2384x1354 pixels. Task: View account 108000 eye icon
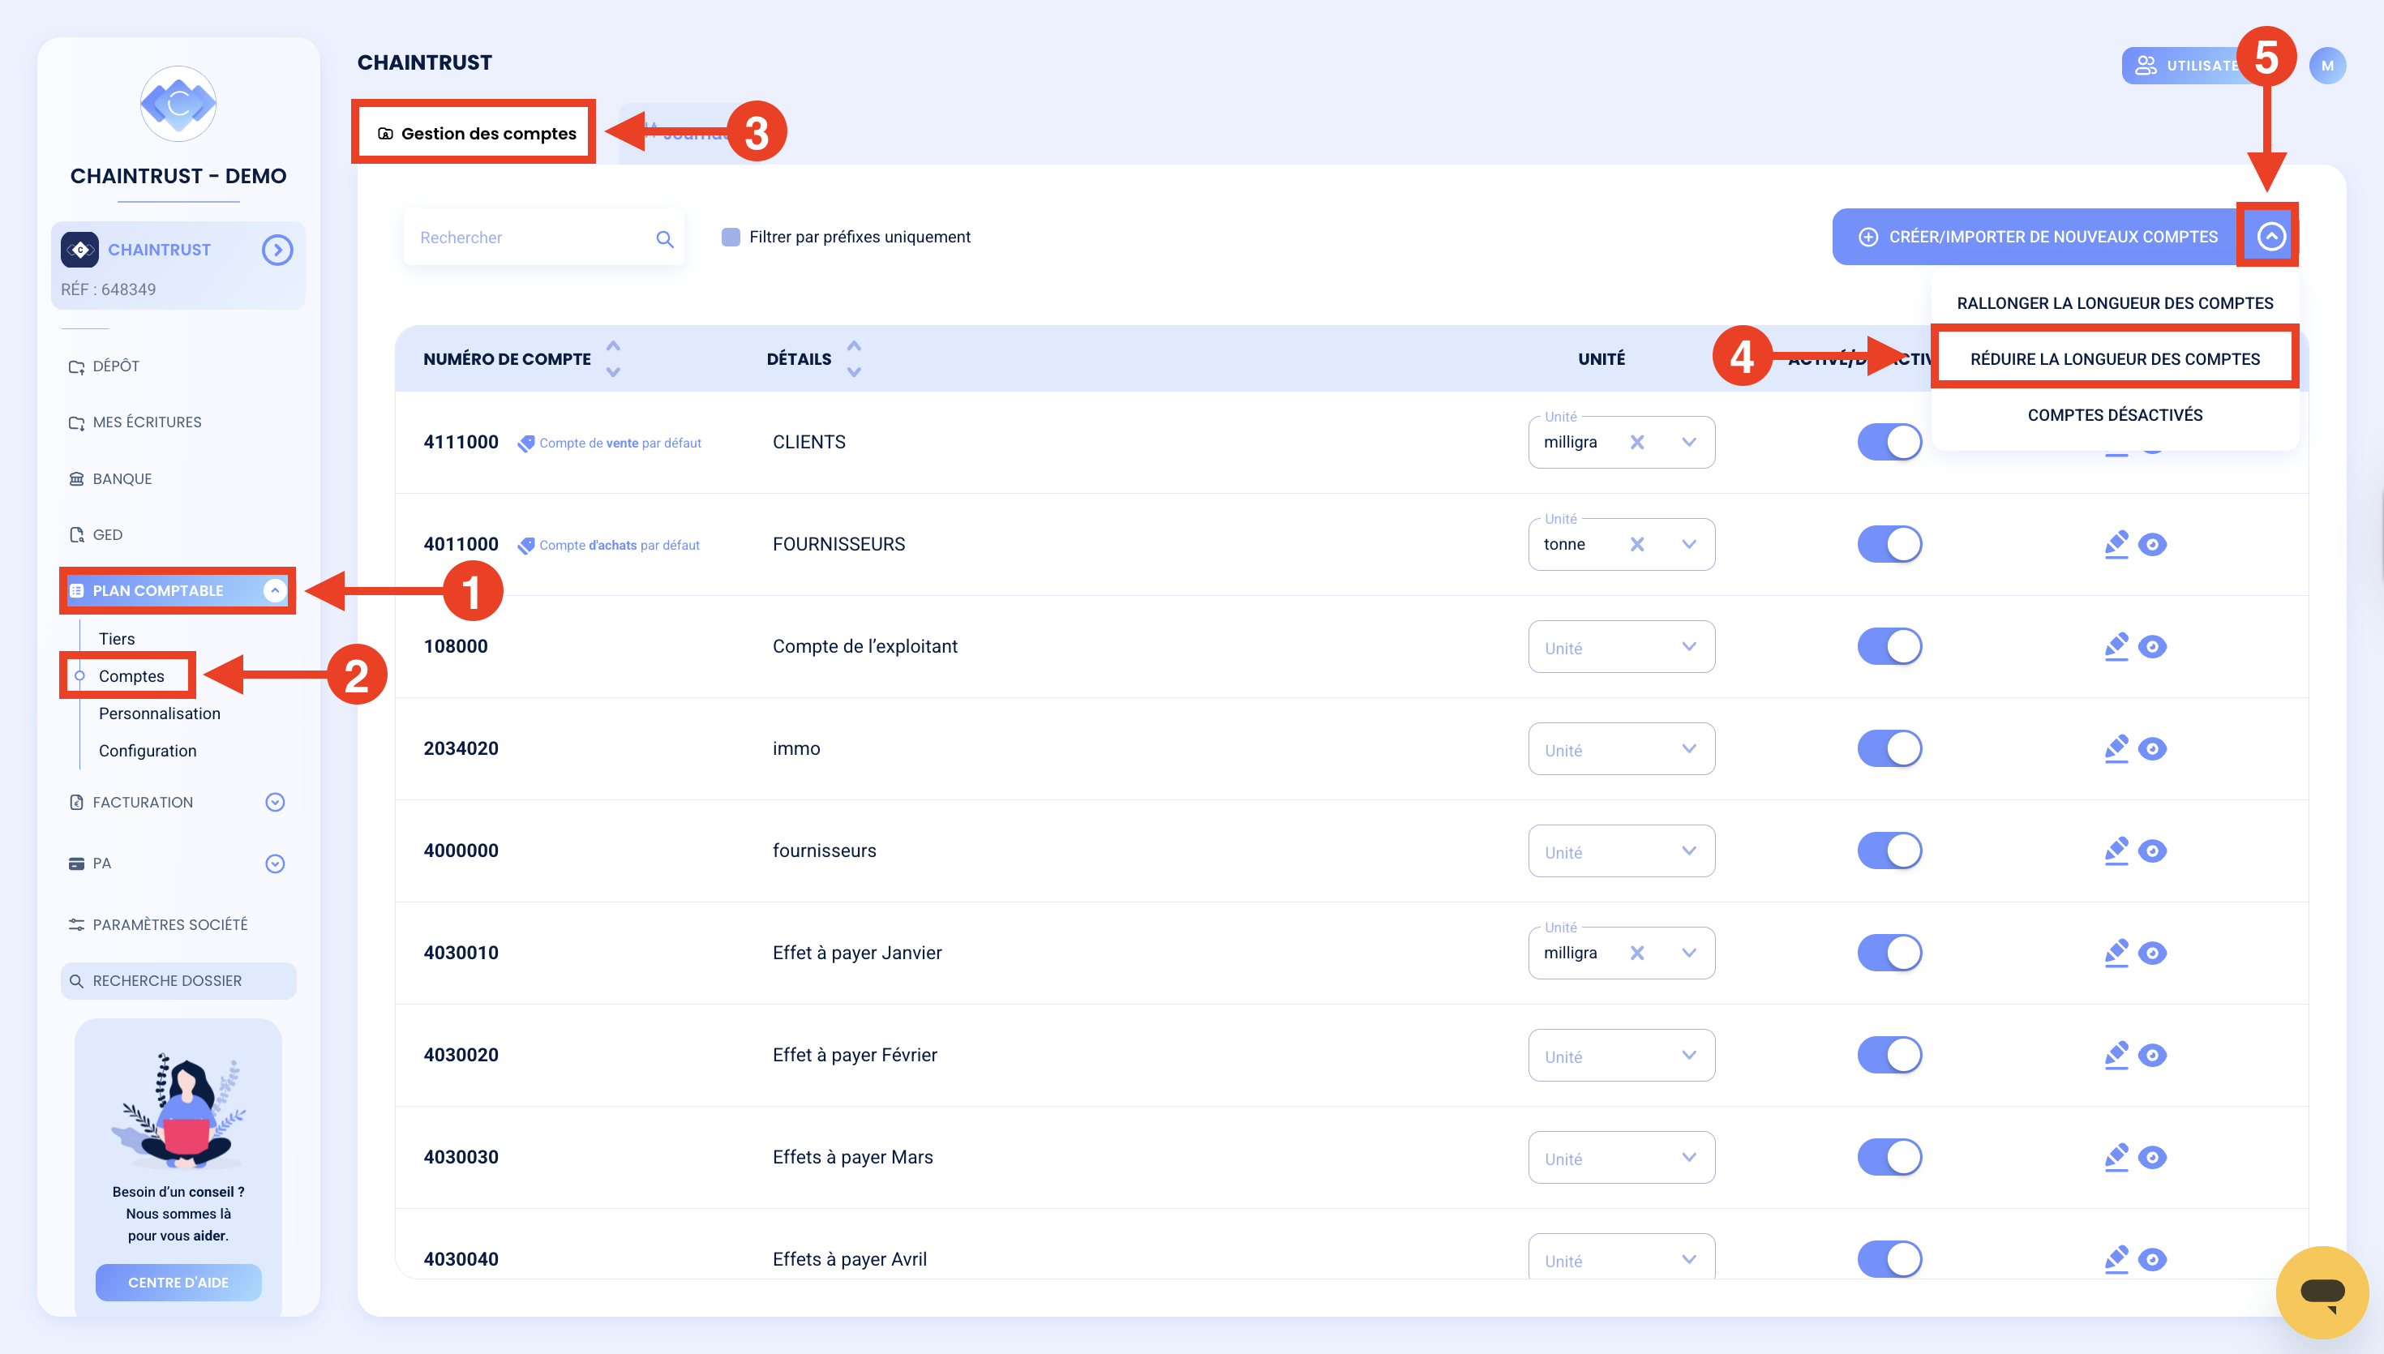(2151, 646)
